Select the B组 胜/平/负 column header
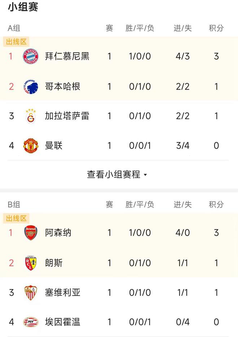 tap(140, 204)
